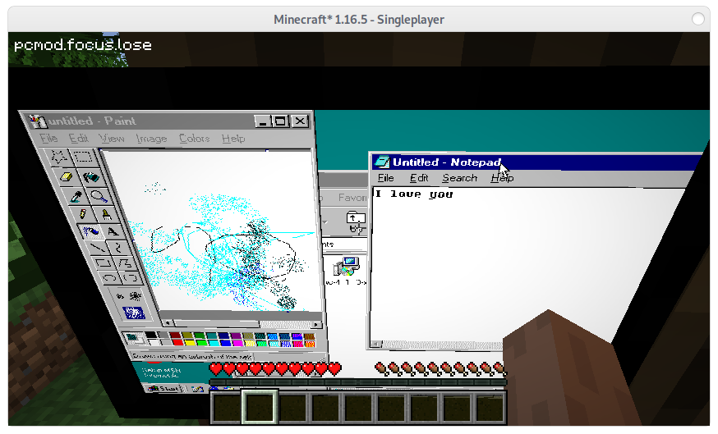
Task: Open the Image menu in Paint
Action: (151, 138)
